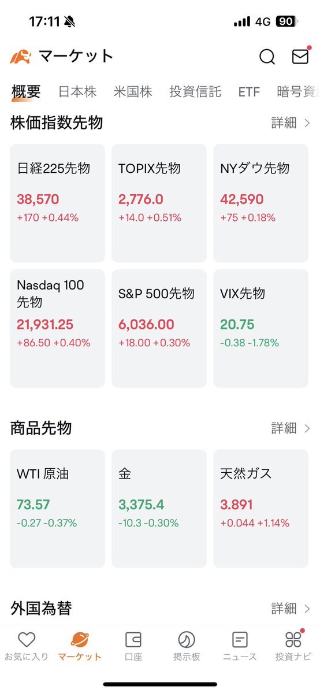The height and width of the screenshot is (693, 320).
Task: Switch to the 日本株 tab
Action: pyautogui.click(x=77, y=92)
